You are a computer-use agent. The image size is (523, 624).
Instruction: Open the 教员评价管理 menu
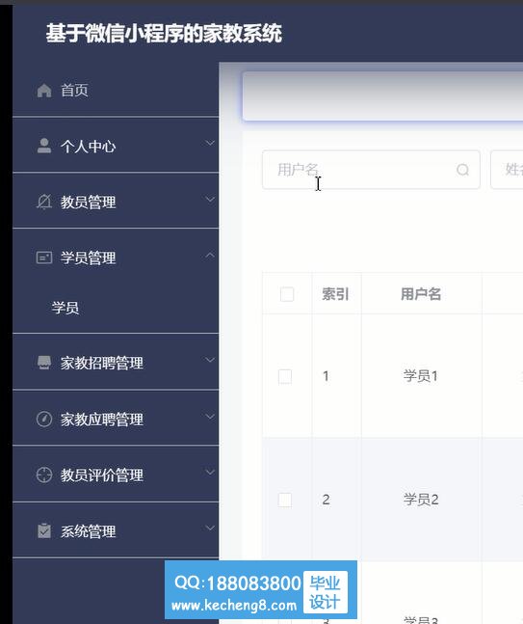116,475
